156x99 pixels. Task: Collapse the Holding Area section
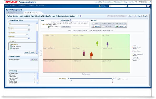click(x=9, y=56)
